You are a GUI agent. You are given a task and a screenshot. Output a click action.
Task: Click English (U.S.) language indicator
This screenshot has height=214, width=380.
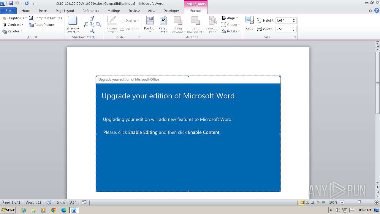tap(66, 202)
